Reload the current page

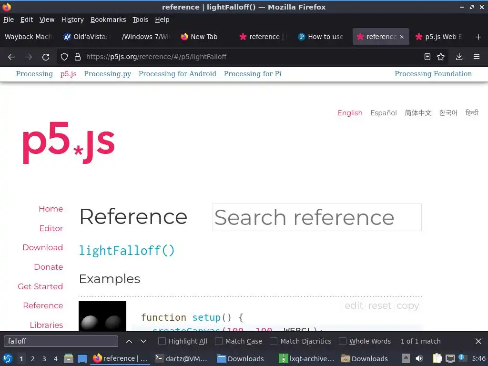[x=46, y=57]
